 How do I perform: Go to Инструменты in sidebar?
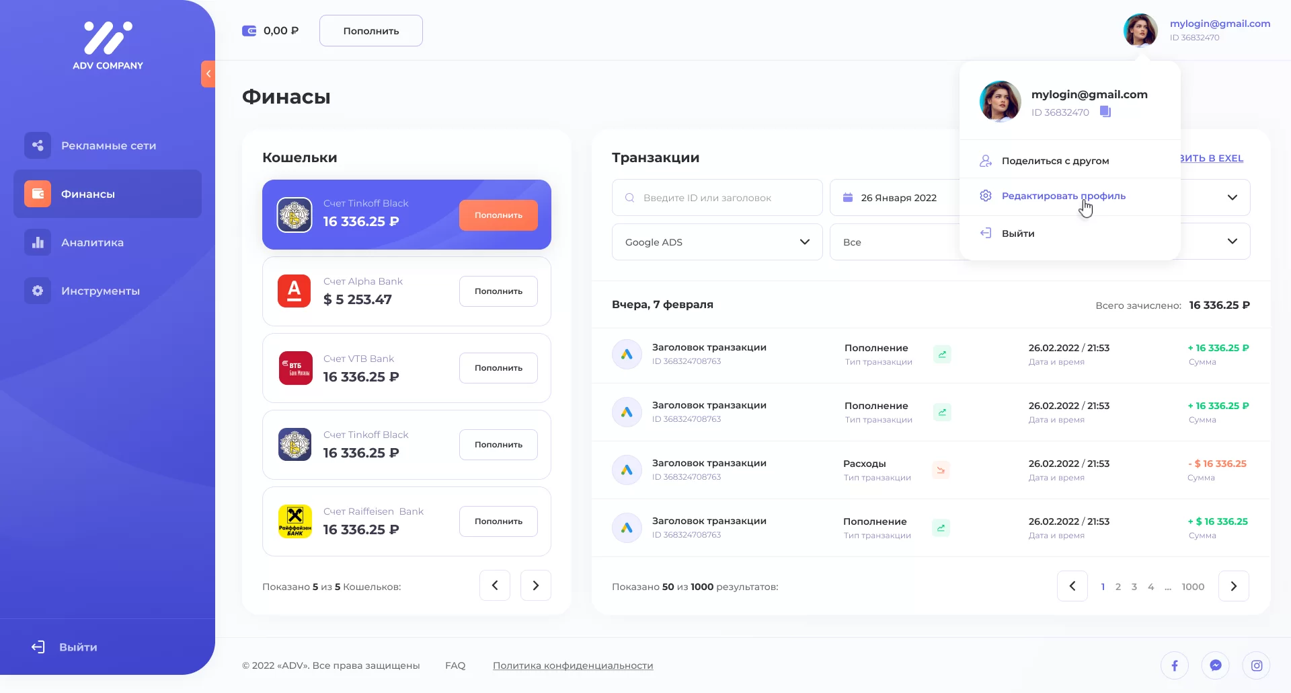(x=108, y=291)
